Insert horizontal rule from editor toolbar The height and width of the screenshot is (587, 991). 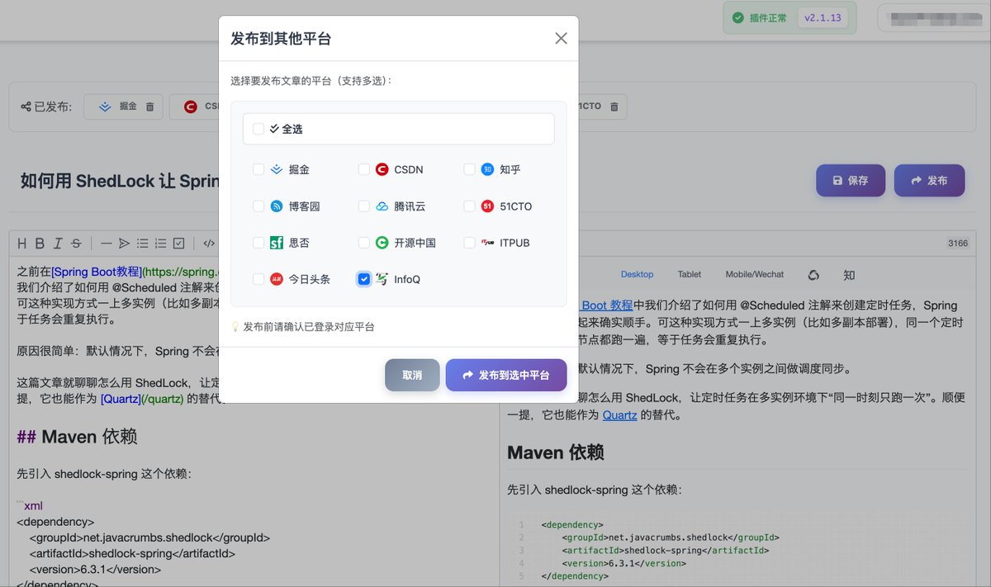tap(107, 243)
